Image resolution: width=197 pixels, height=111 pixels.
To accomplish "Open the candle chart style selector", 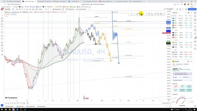I will [46, 9].
